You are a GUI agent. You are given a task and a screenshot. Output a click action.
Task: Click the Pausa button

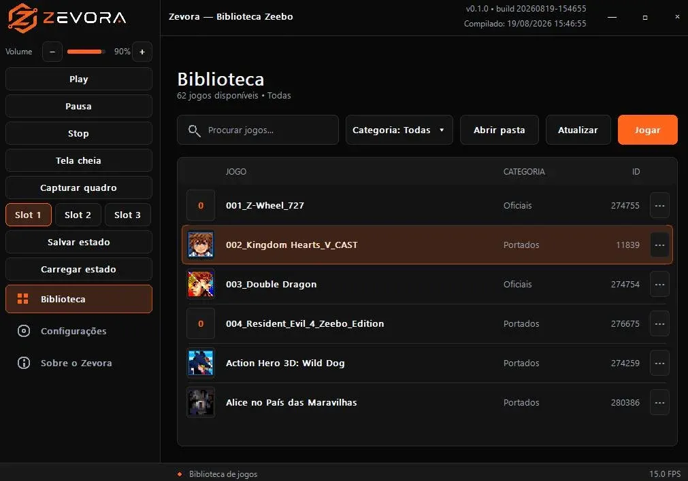pos(79,106)
